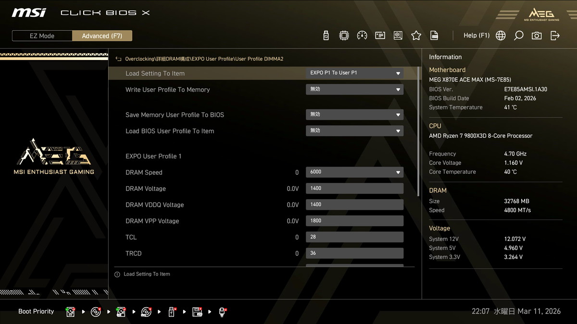577x324 pixels.
Task: Expand Write User Profile To Memory dropdown
Action: [354, 89]
